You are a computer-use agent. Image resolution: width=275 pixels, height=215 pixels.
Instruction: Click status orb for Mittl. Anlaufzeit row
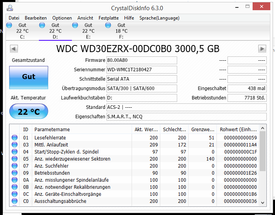pyautogui.click(x=15, y=145)
